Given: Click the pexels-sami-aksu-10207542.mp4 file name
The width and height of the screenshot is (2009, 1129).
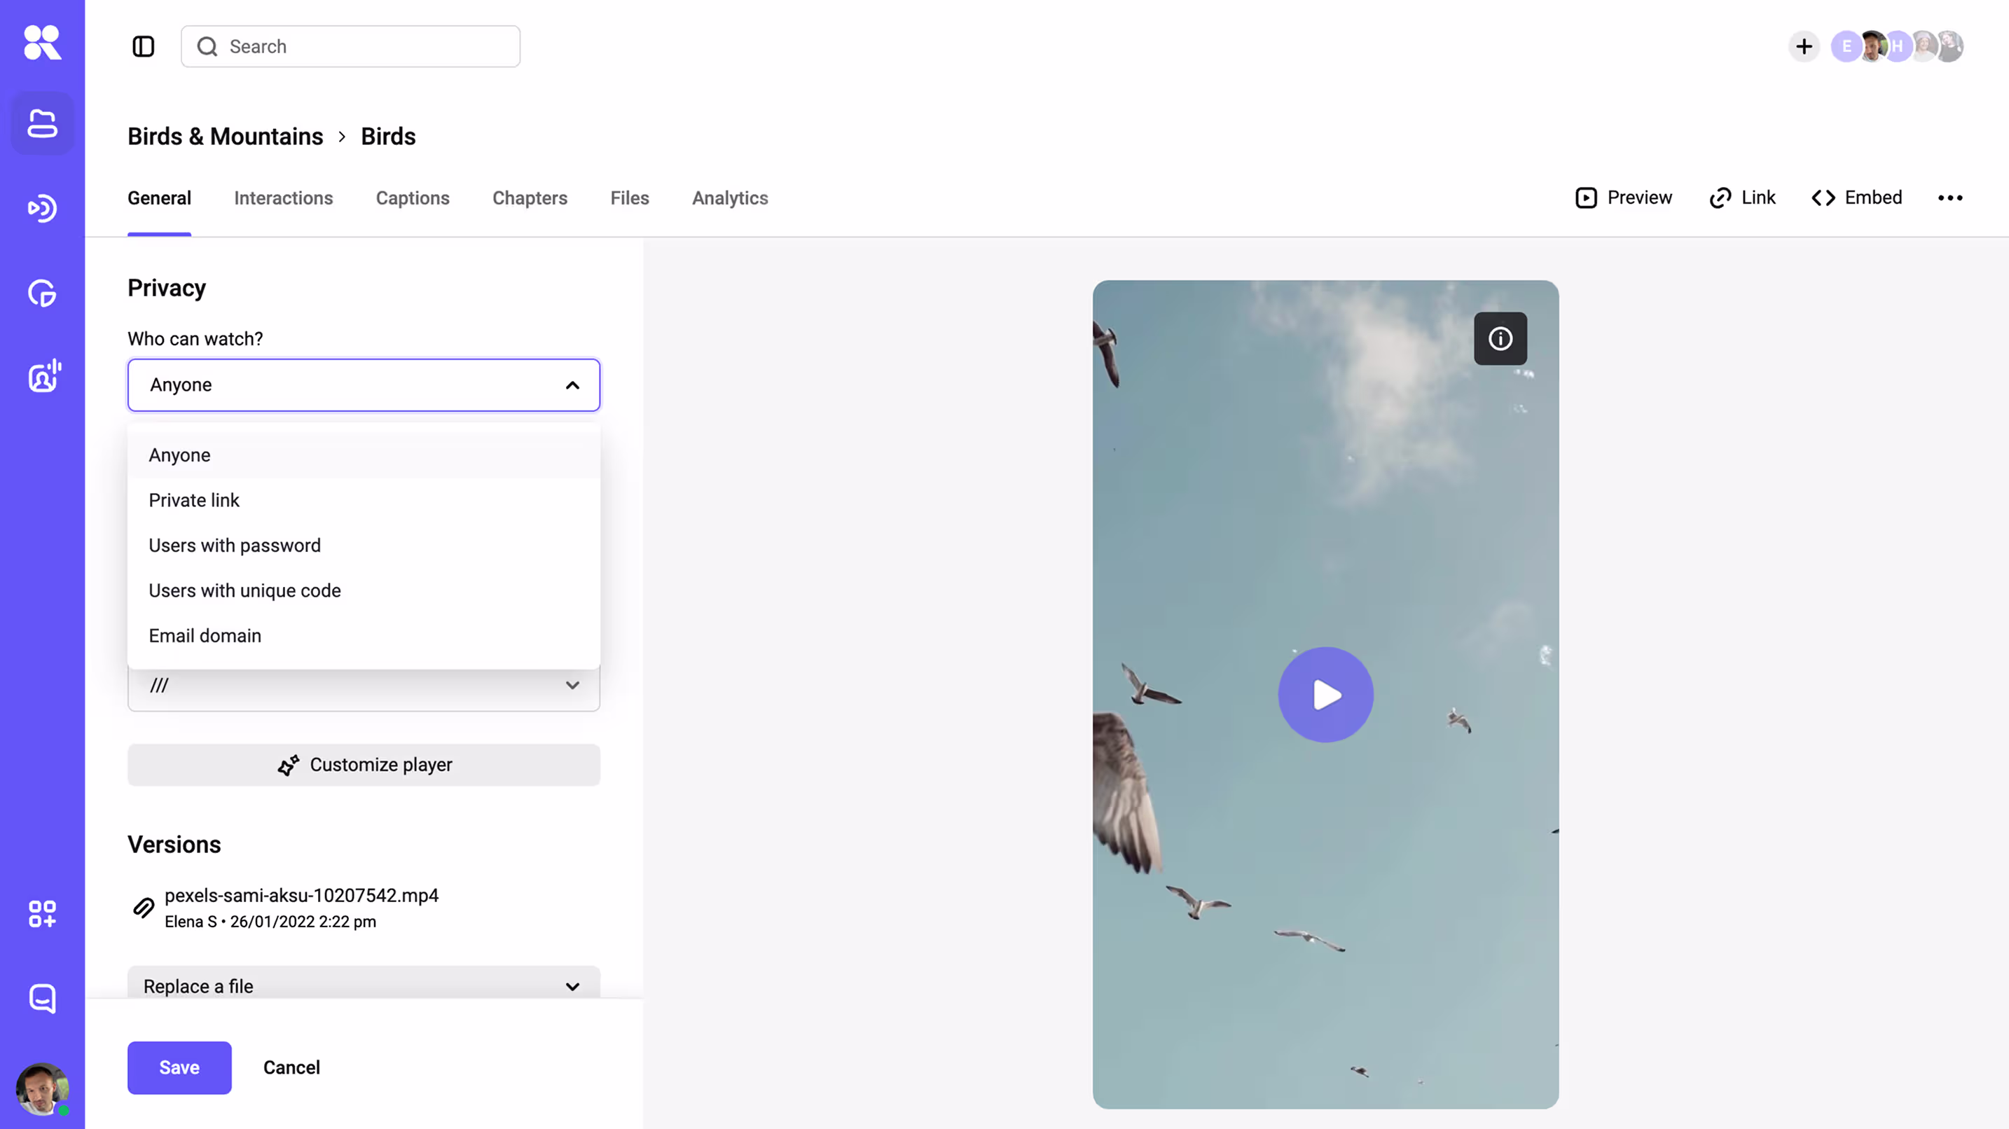Looking at the screenshot, I should pos(301,896).
